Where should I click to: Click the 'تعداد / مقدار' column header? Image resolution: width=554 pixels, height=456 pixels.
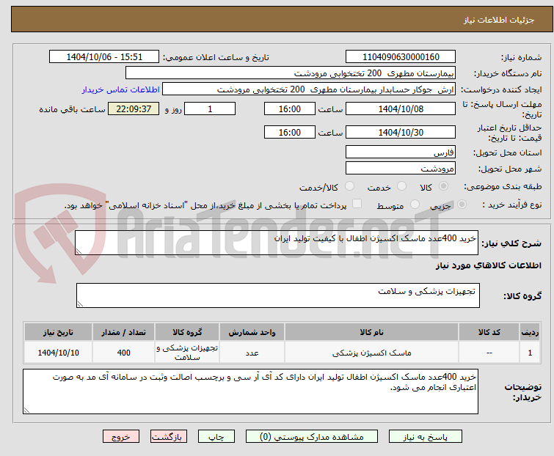(x=124, y=332)
